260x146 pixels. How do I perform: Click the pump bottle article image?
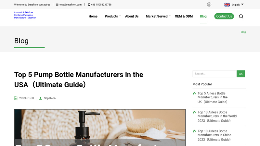coord(100,128)
